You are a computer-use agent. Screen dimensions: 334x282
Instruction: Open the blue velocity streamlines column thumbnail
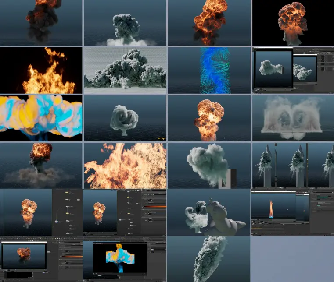pos(209,70)
